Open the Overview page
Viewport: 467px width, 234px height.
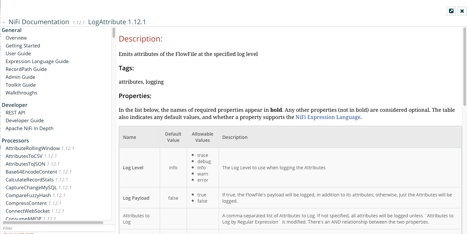tap(16, 38)
